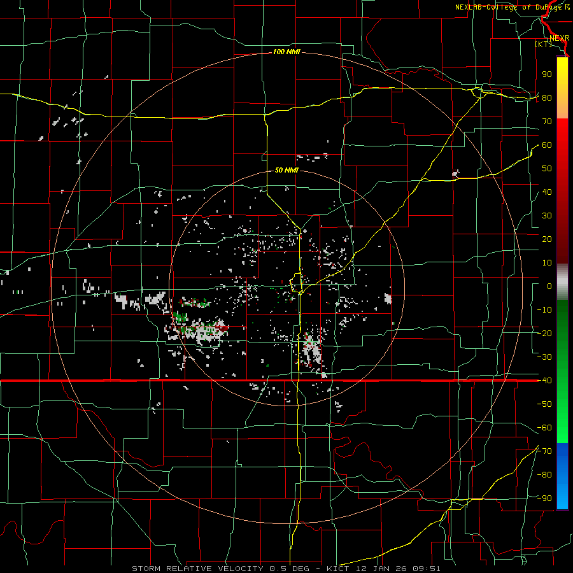This screenshot has width=573, height=573.
Task: Click the positive 70 scale value
Action: (547, 122)
